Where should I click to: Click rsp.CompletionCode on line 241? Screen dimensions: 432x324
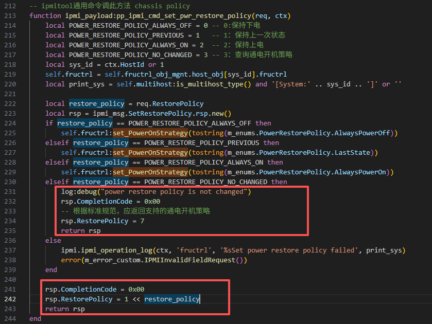click(x=81, y=290)
